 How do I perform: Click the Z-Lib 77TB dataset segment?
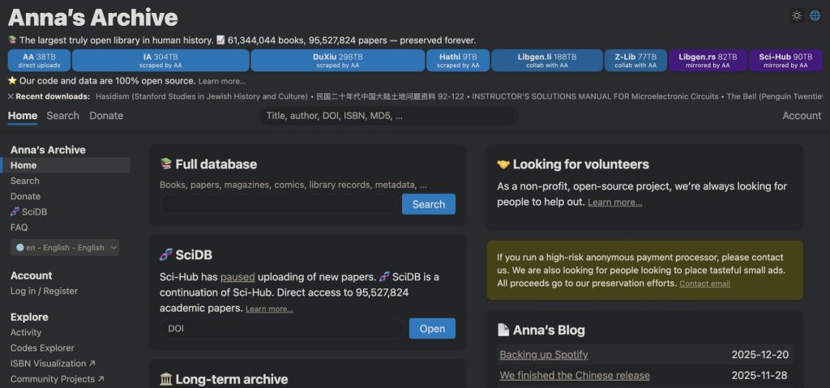[635, 61]
